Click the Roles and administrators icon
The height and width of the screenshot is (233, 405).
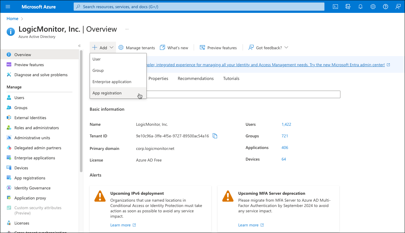pyautogui.click(x=9, y=128)
